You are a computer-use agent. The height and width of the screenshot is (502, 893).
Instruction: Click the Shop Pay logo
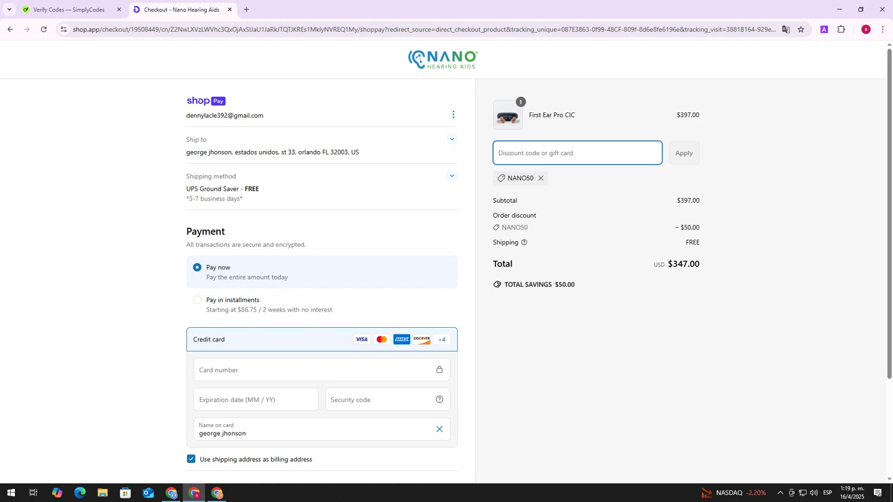pos(206,101)
